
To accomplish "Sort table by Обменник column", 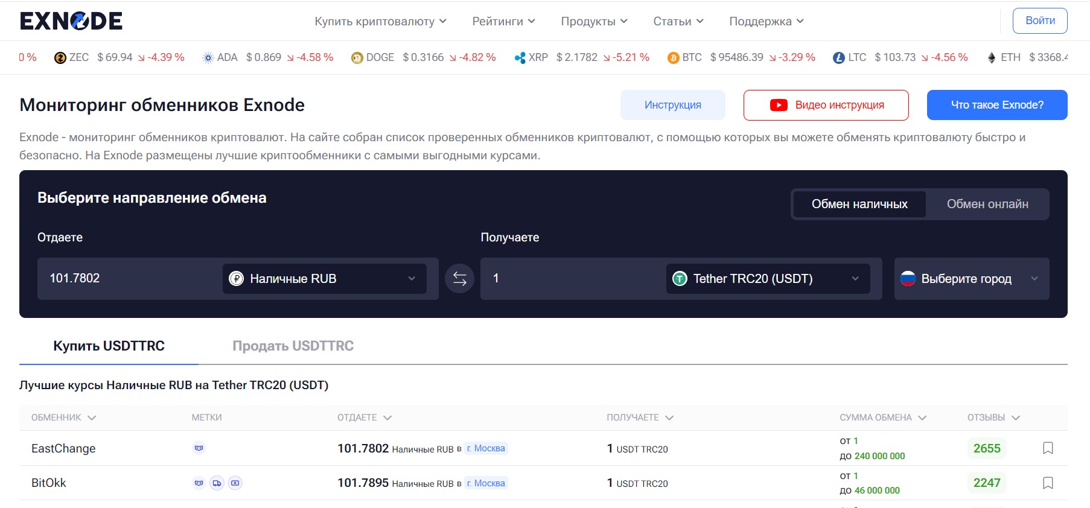I will tap(63, 418).
